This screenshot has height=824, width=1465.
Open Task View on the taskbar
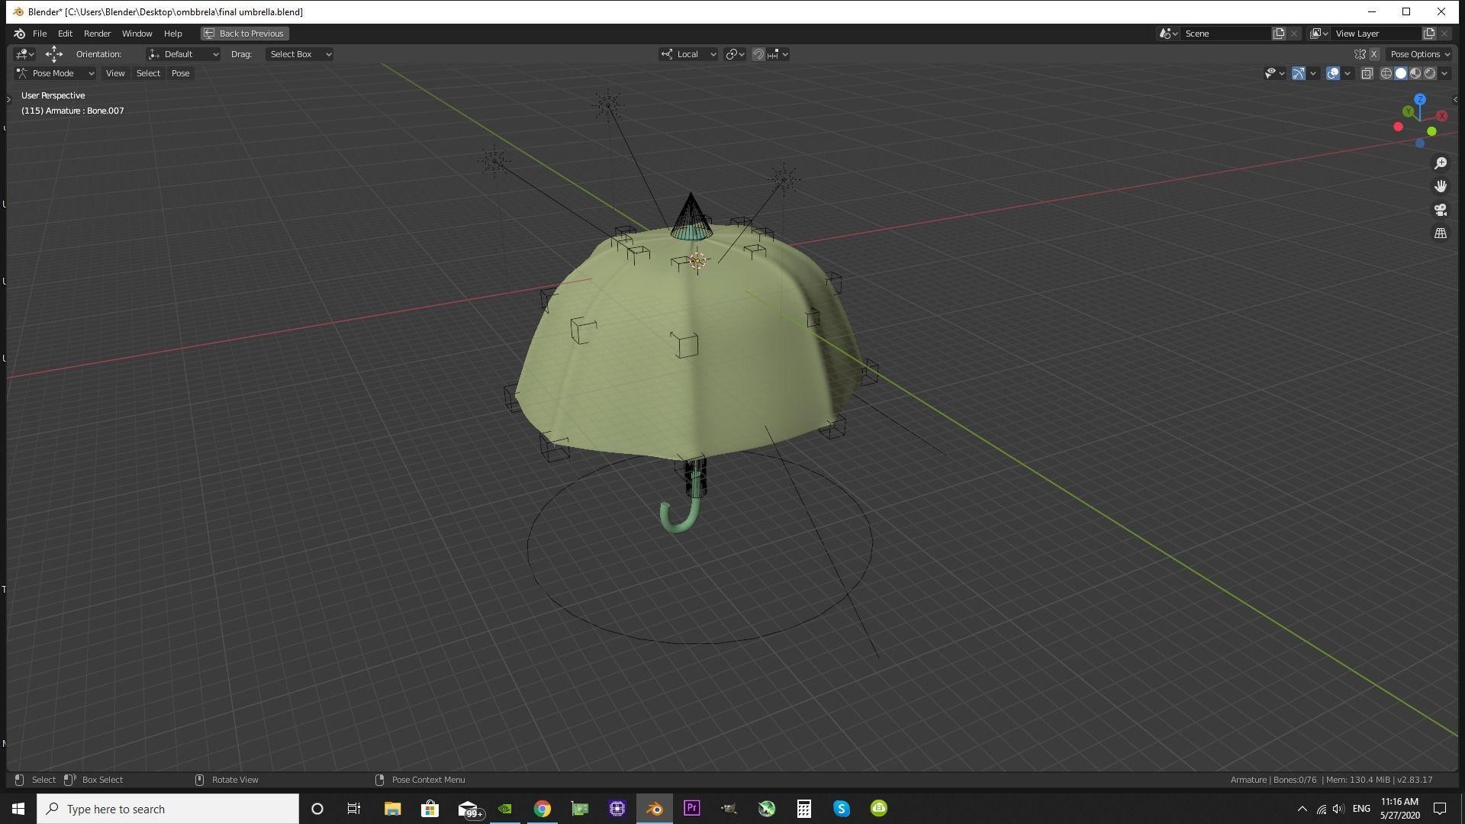pyautogui.click(x=354, y=809)
